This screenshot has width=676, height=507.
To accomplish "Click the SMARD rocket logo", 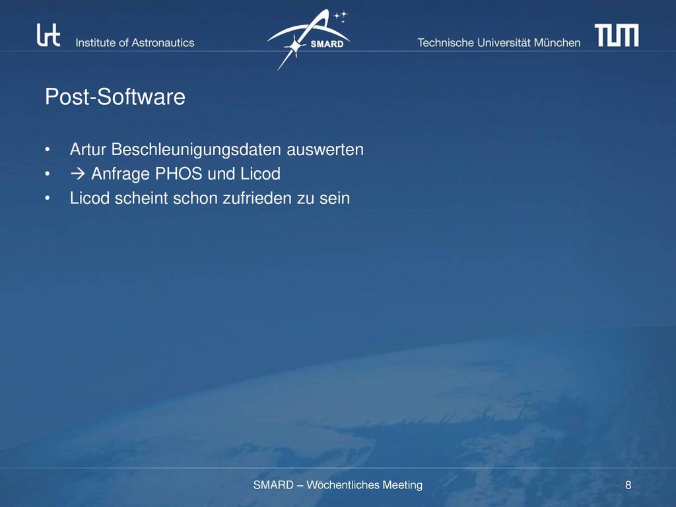I will (x=309, y=40).
